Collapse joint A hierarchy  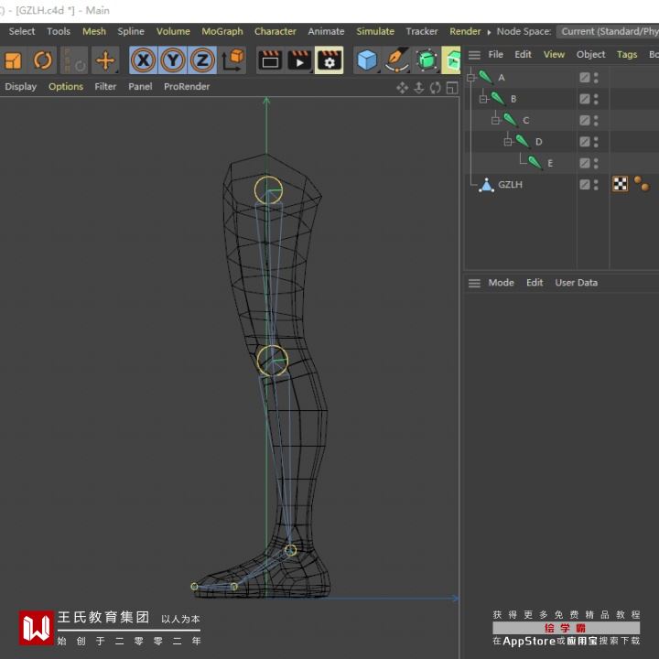470,78
